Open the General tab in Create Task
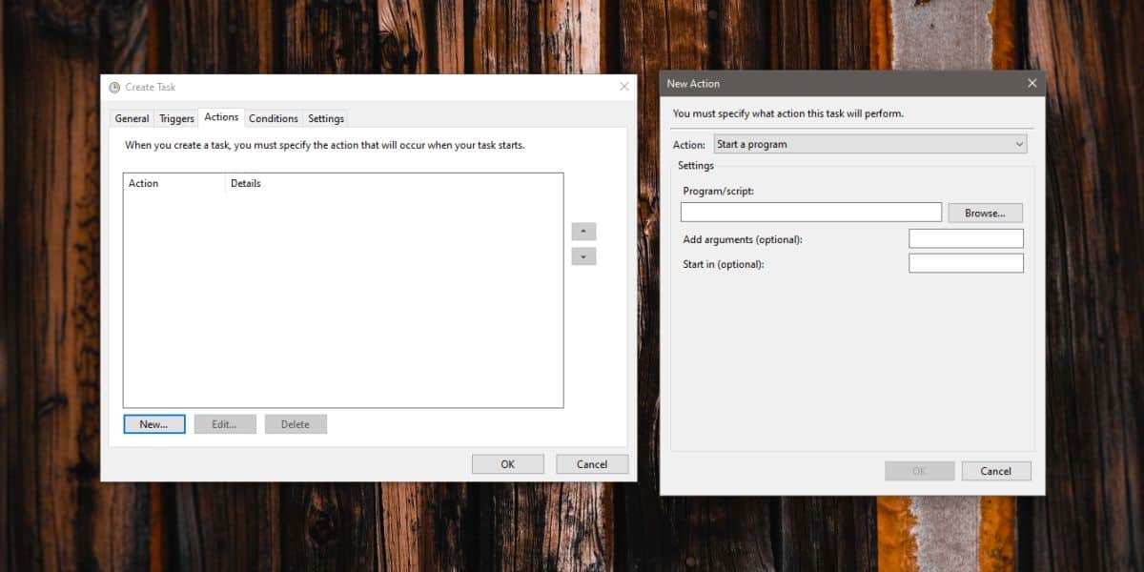This screenshot has height=572, width=1144. click(x=132, y=118)
